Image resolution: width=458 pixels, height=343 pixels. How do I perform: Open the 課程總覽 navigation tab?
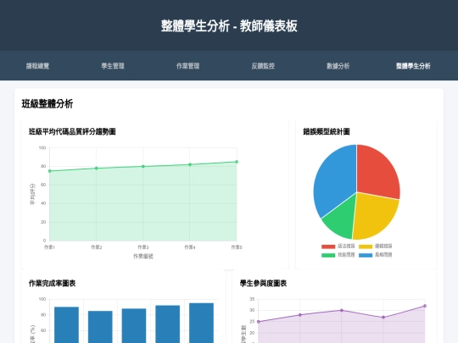coord(37,66)
